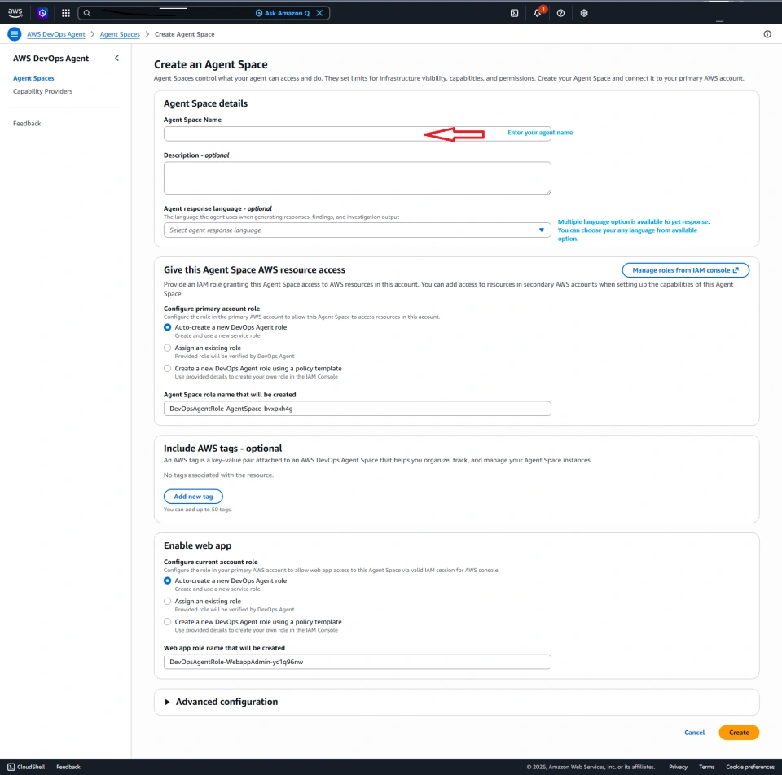Click Manage roles from IAM console

(685, 270)
